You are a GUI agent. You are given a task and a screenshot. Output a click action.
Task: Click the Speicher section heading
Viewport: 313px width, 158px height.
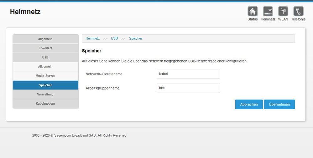pyautogui.click(x=91, y=51)
